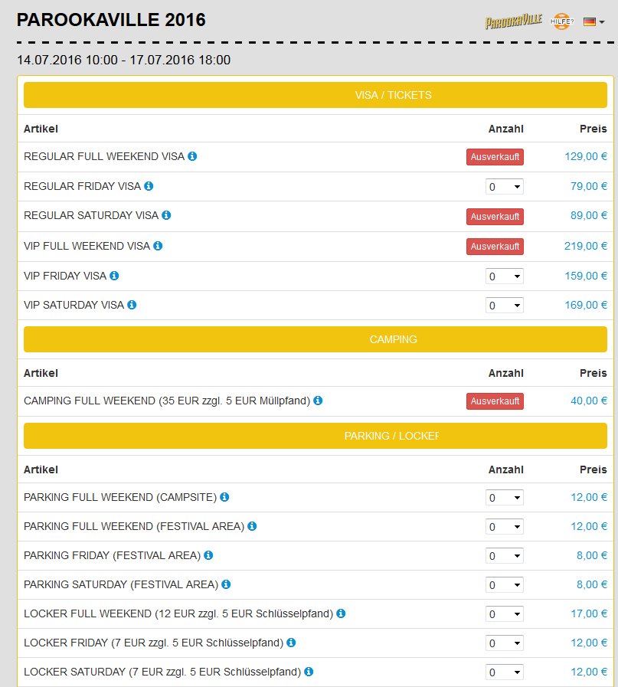Click the 12,00 € price for PARKING FULL WEEKEND (CAMPSITE)

(589, 497)
